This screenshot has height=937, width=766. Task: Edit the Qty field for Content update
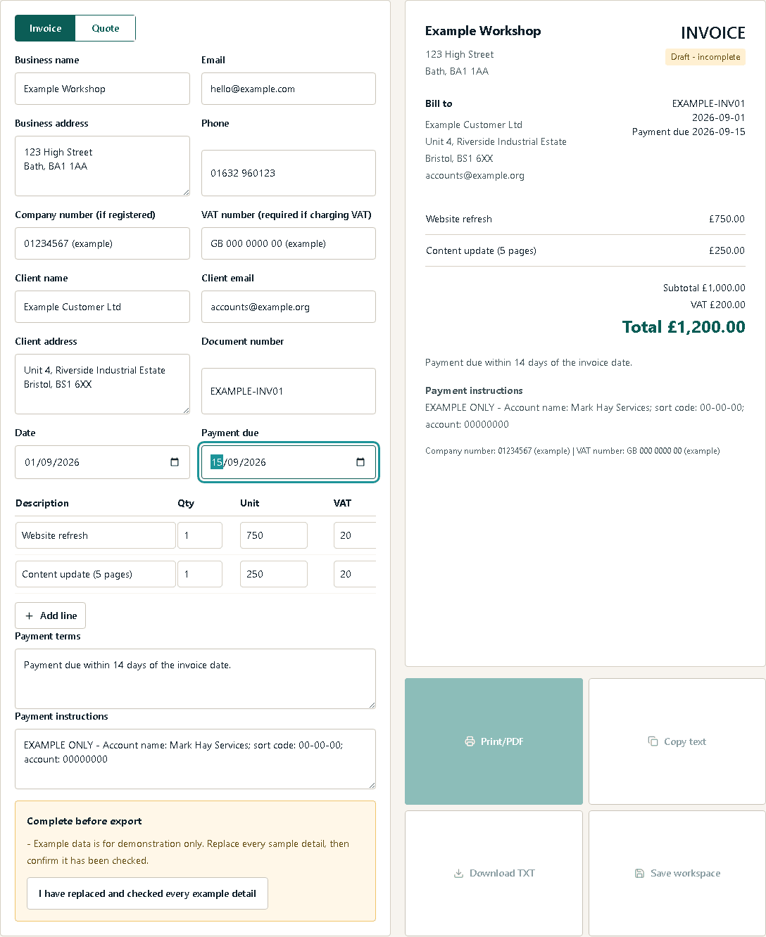pyautogui.click(x=200, y=574)
